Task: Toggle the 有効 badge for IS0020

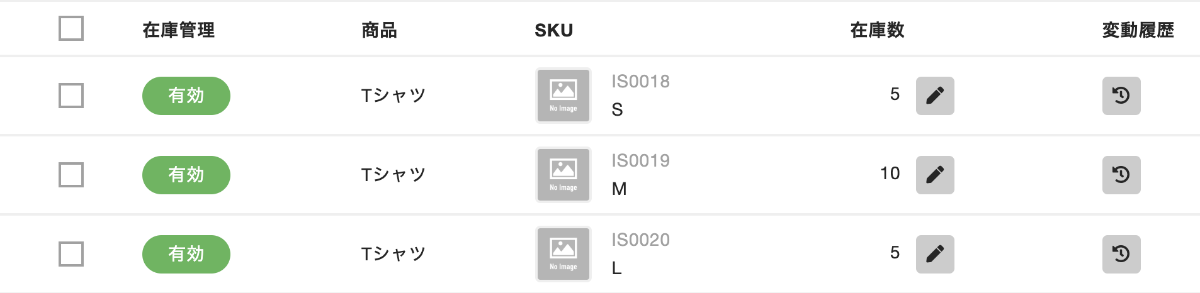Action: [x=186, y=254]
